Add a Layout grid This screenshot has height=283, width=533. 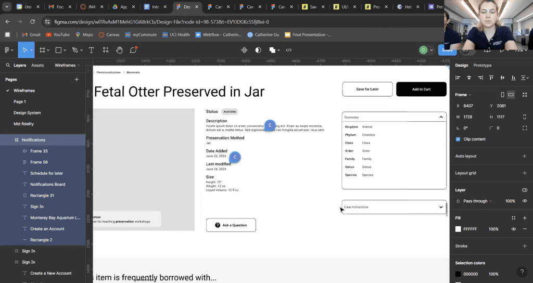(x=525, y=173)
